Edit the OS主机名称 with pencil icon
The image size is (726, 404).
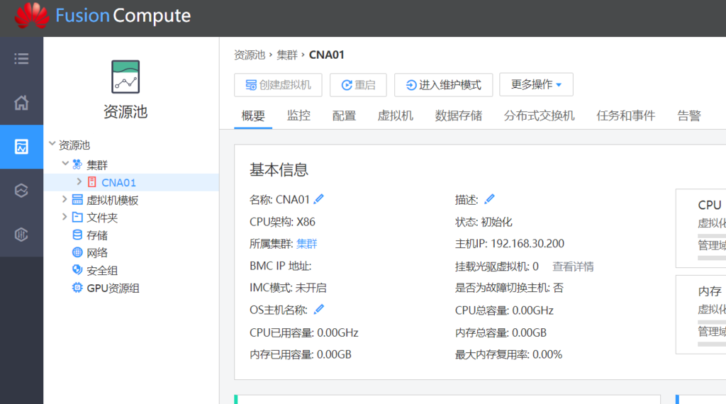coord(318,310)
